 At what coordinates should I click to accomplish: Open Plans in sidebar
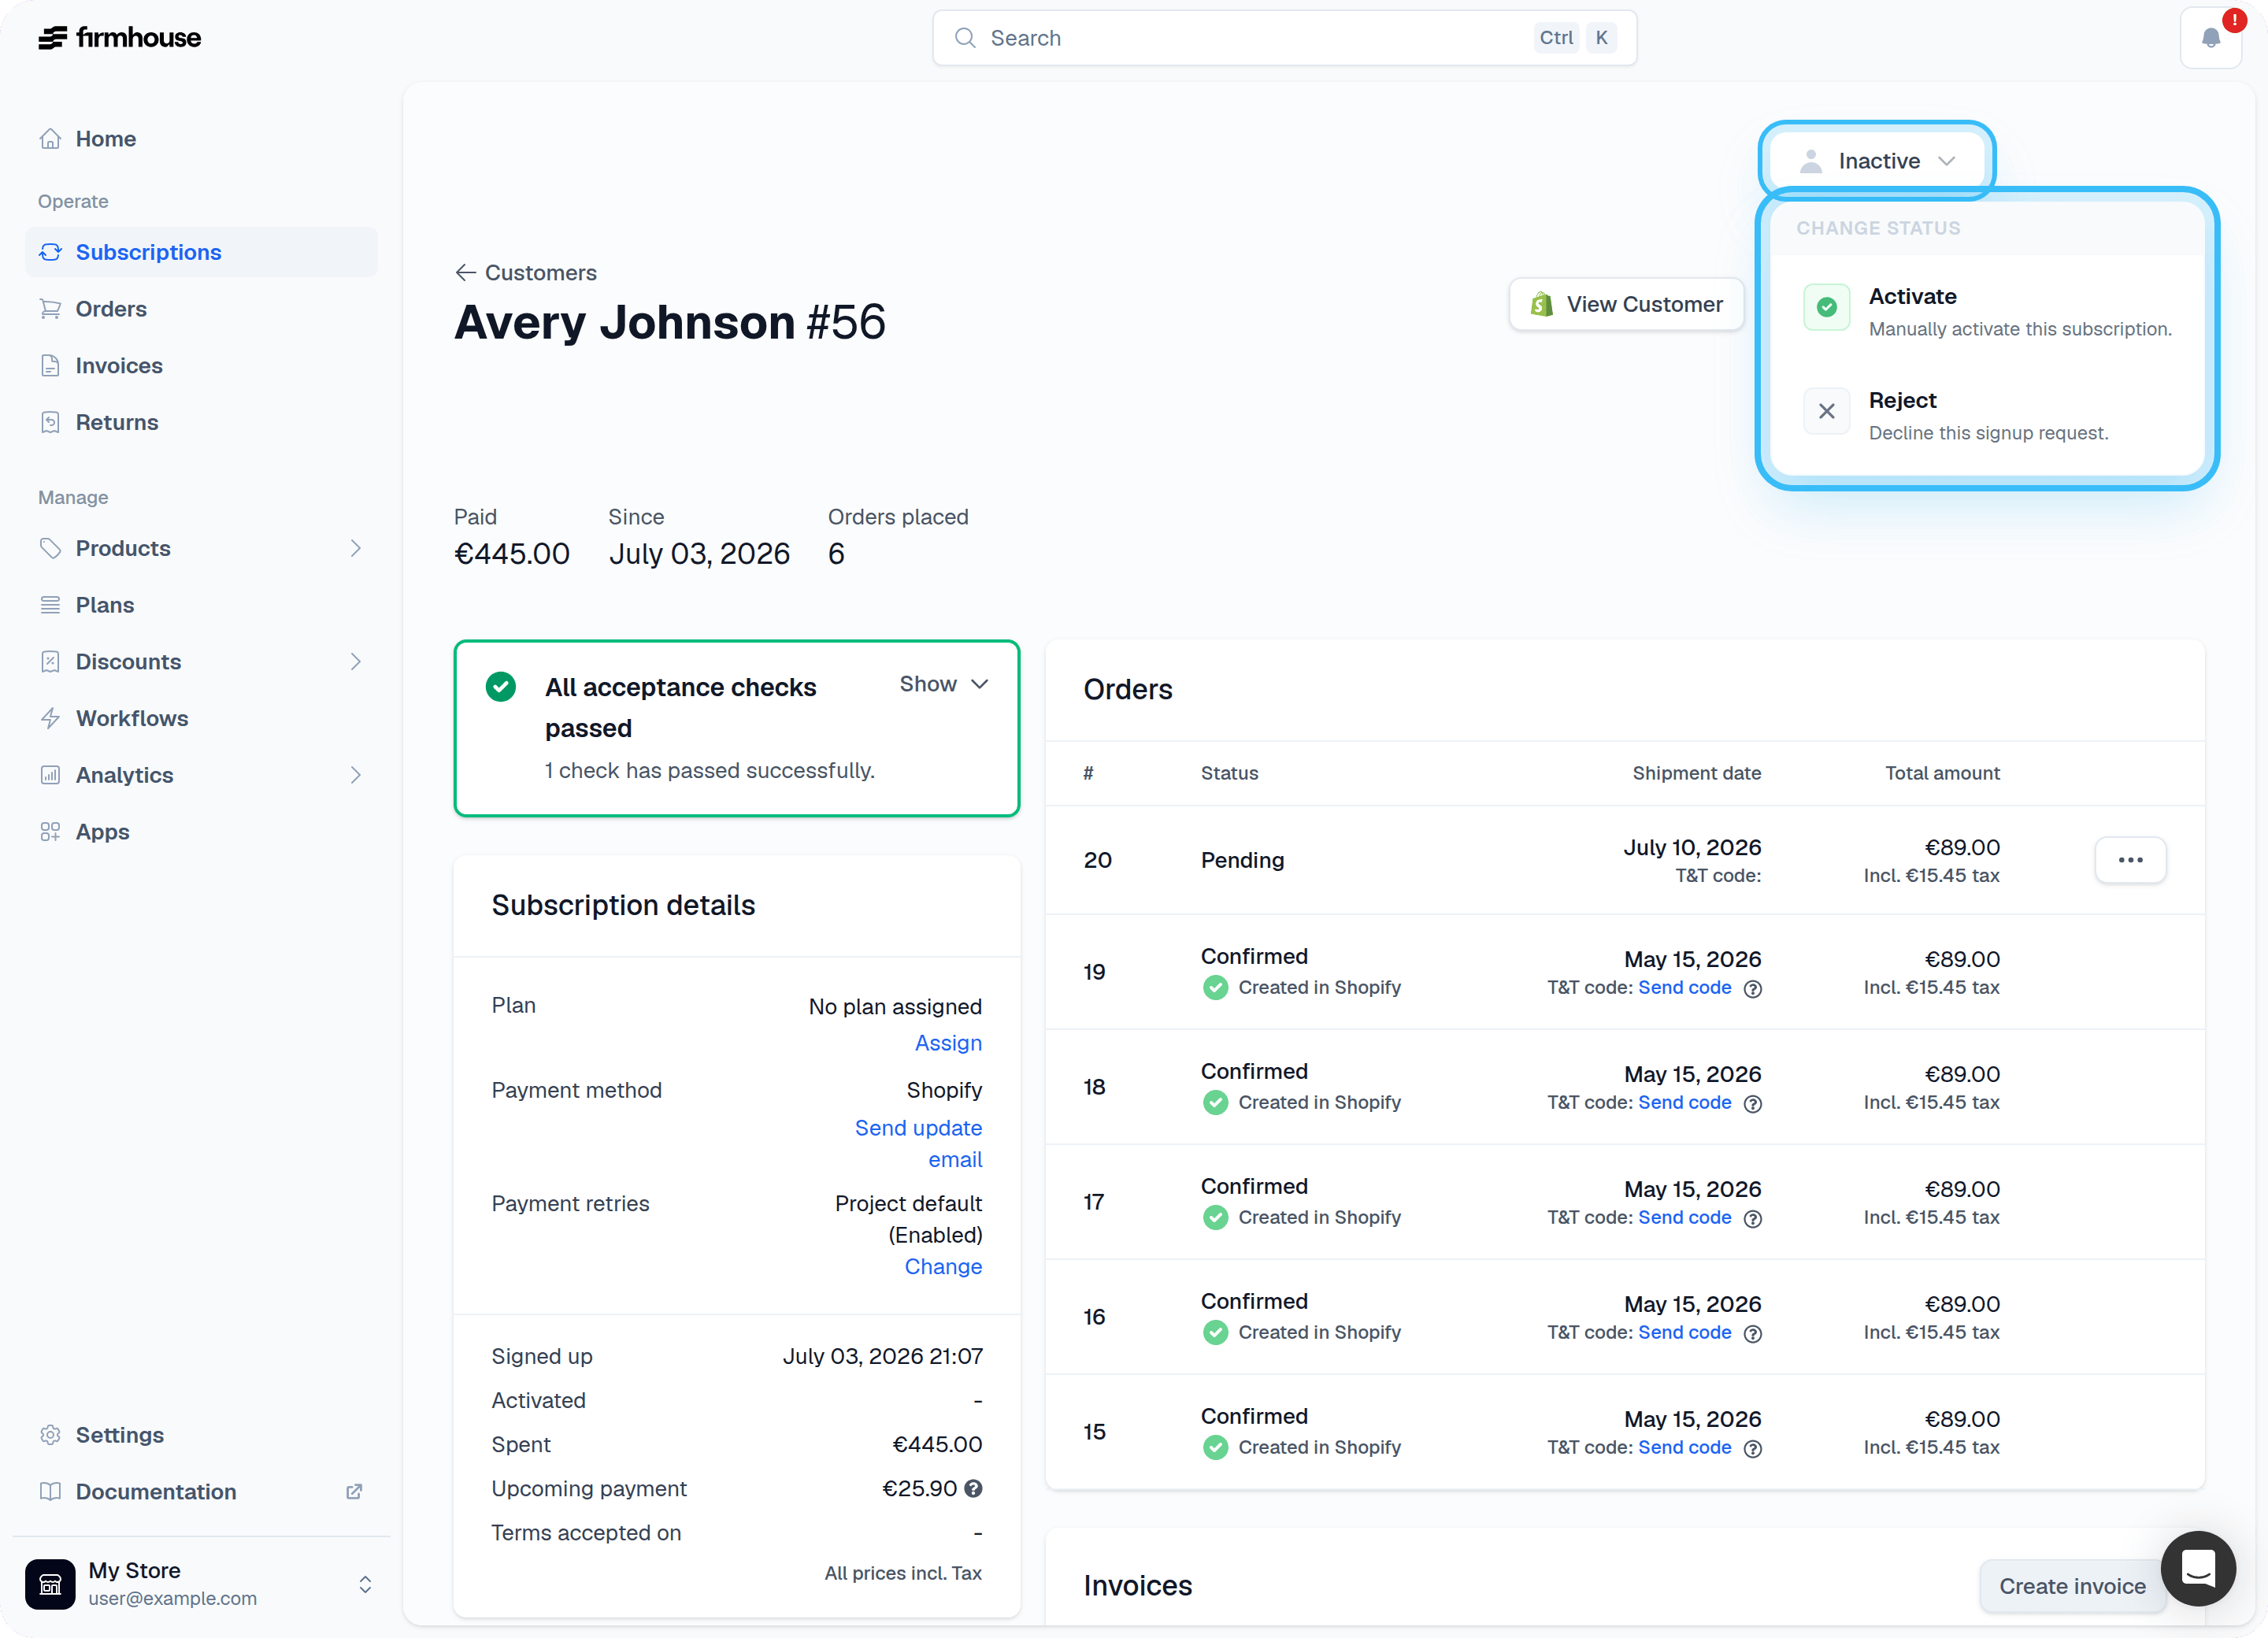click(x=201, y=605)
